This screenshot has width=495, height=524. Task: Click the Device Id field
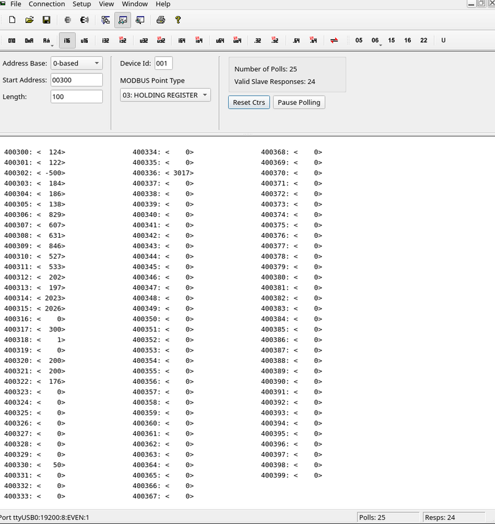coord(163,63)
